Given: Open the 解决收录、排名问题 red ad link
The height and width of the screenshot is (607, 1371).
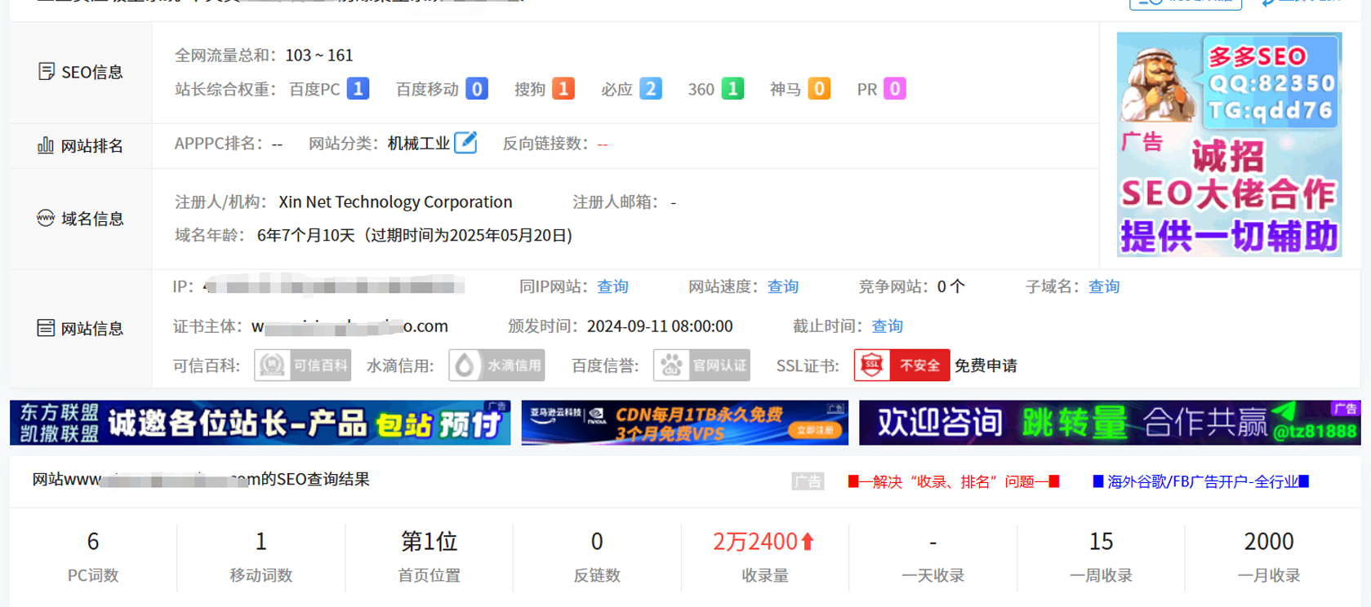Looking at the screenshot, I should click(x=954, y=481).
